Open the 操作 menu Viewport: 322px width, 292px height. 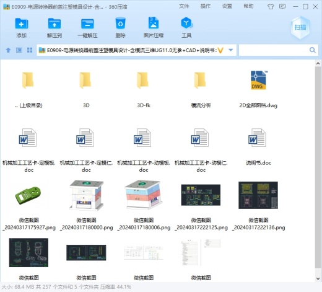pos(206,6)
